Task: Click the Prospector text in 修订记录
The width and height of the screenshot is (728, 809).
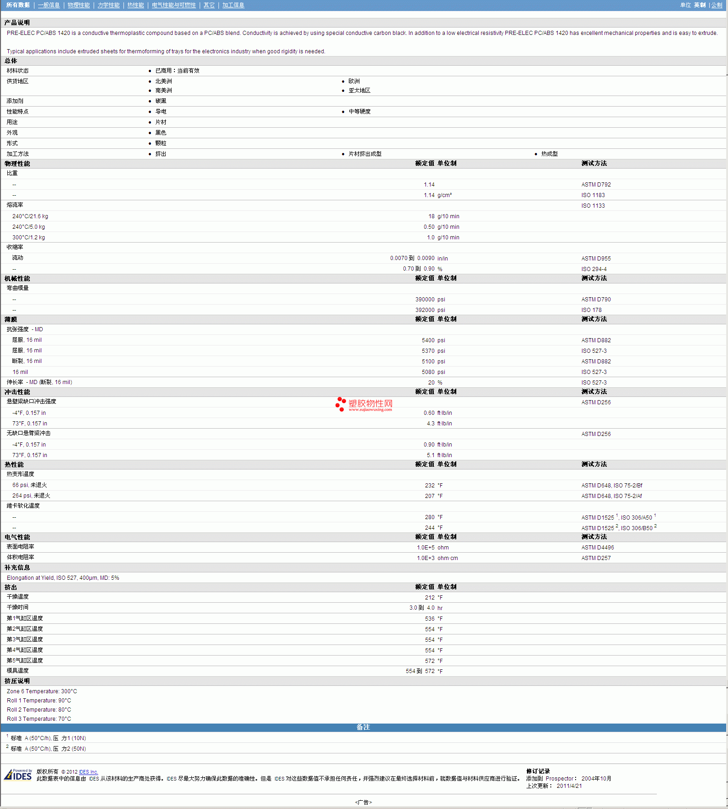Action: 560,779
